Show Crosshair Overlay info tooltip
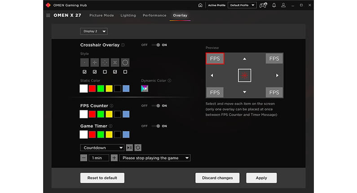Viewport: 357px width, 193px height. point(123,45)
